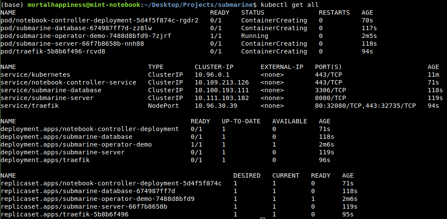Select service/kubernetes row name
This screenshot has height=219, width=447.
point(35,75)
